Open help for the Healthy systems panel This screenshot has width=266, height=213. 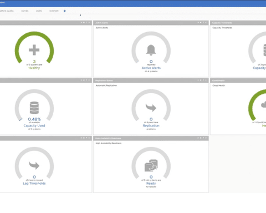(x=86, y=23)
